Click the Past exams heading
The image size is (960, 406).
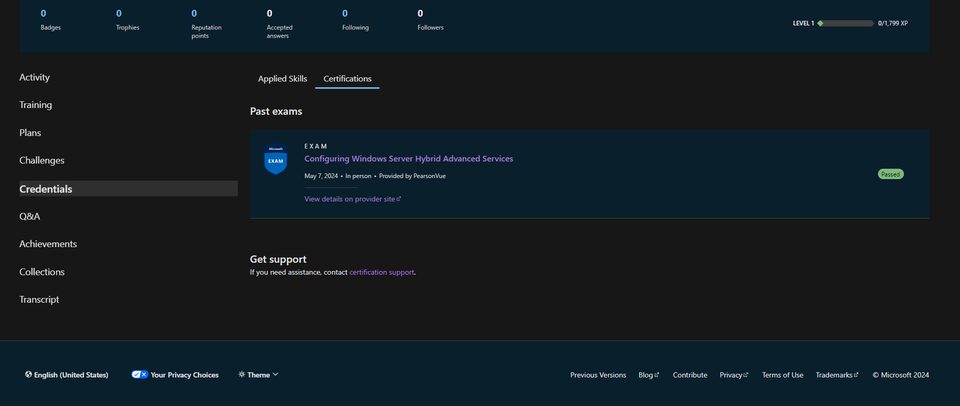point(276,112)
